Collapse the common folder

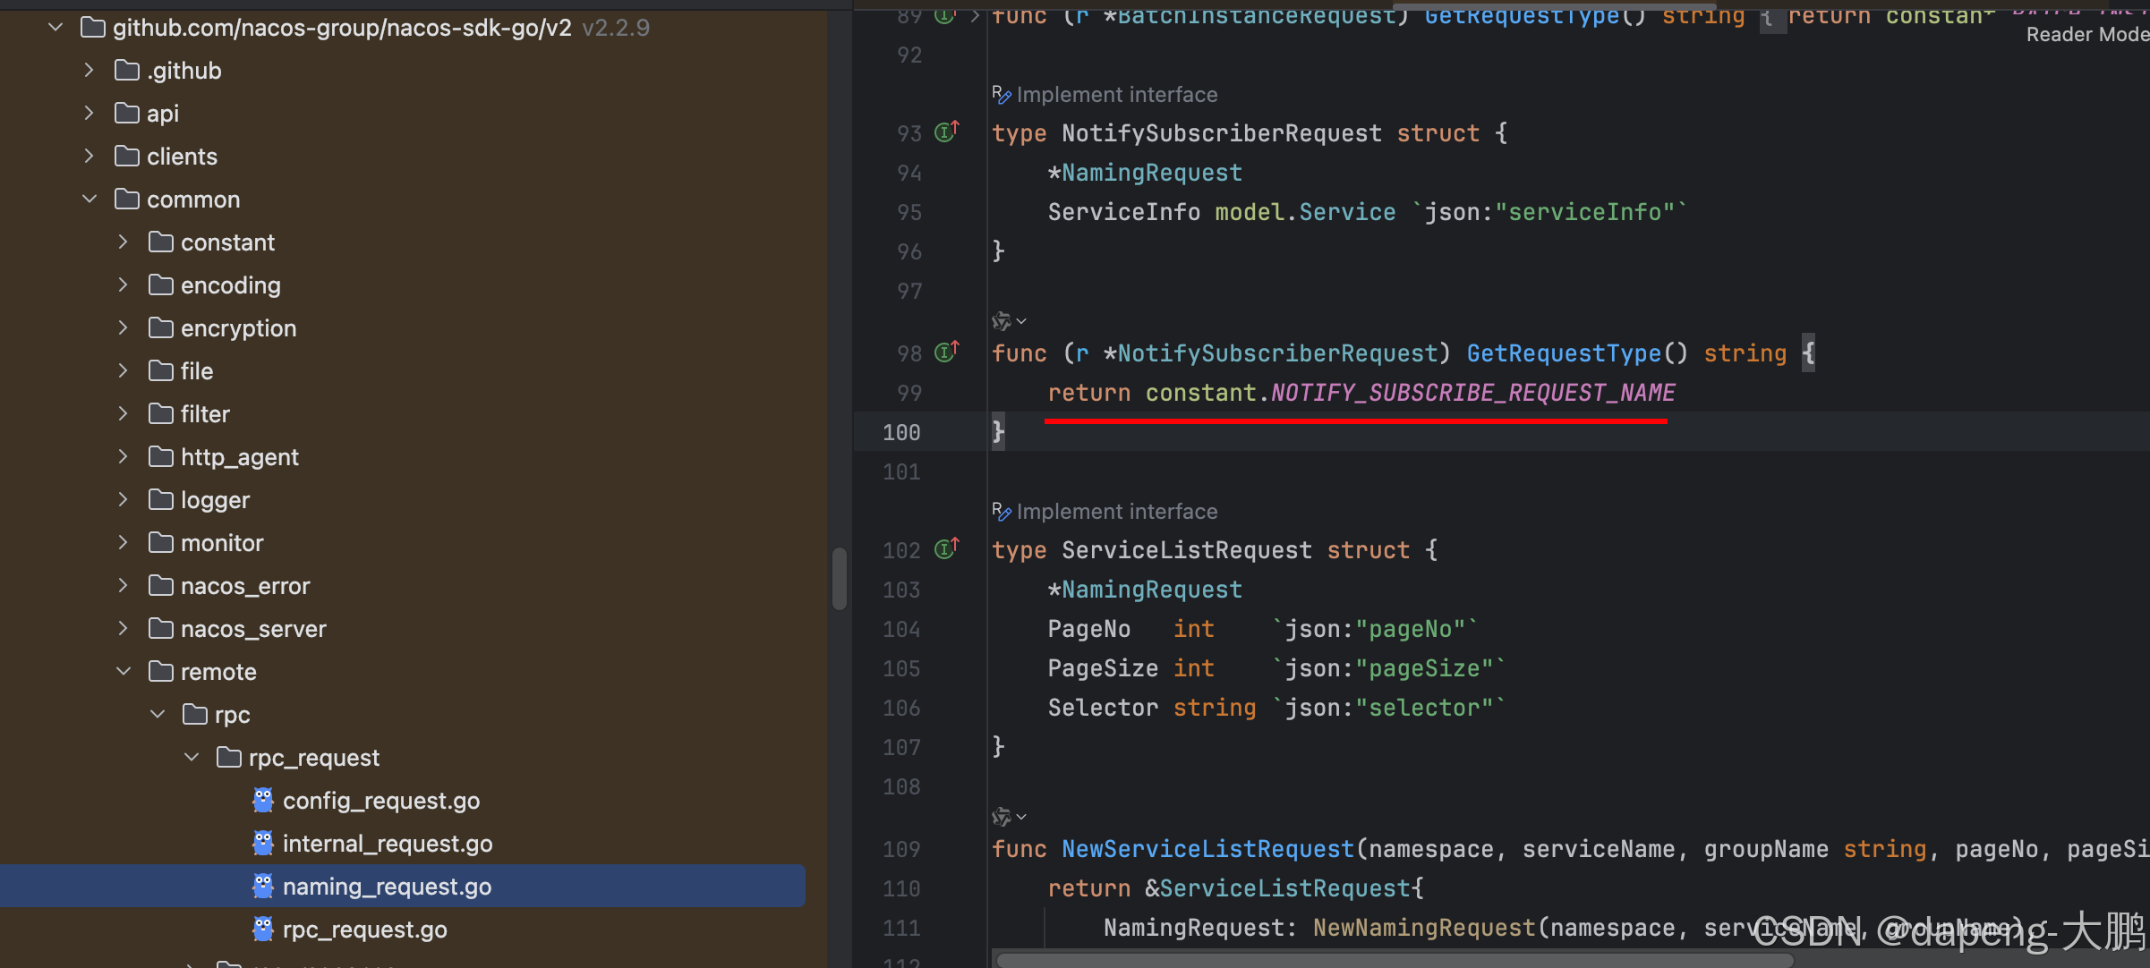coord(90,200)
